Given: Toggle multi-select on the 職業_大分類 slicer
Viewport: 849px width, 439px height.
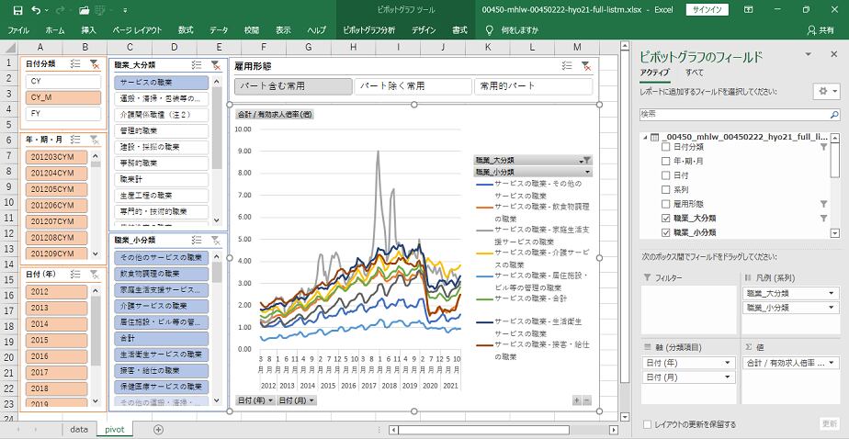Looking at the screenshot, I should (x=197, y=65).
